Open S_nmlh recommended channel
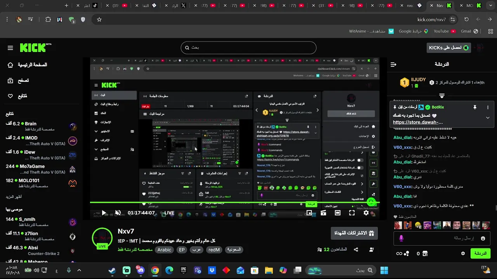The image size is (497, 279). click(41, 222)
